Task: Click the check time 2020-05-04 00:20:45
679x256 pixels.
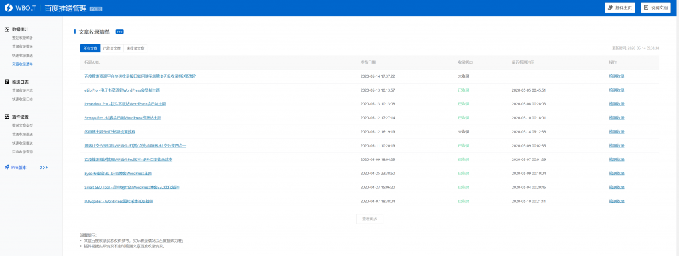Action: (x=528, y=188)
